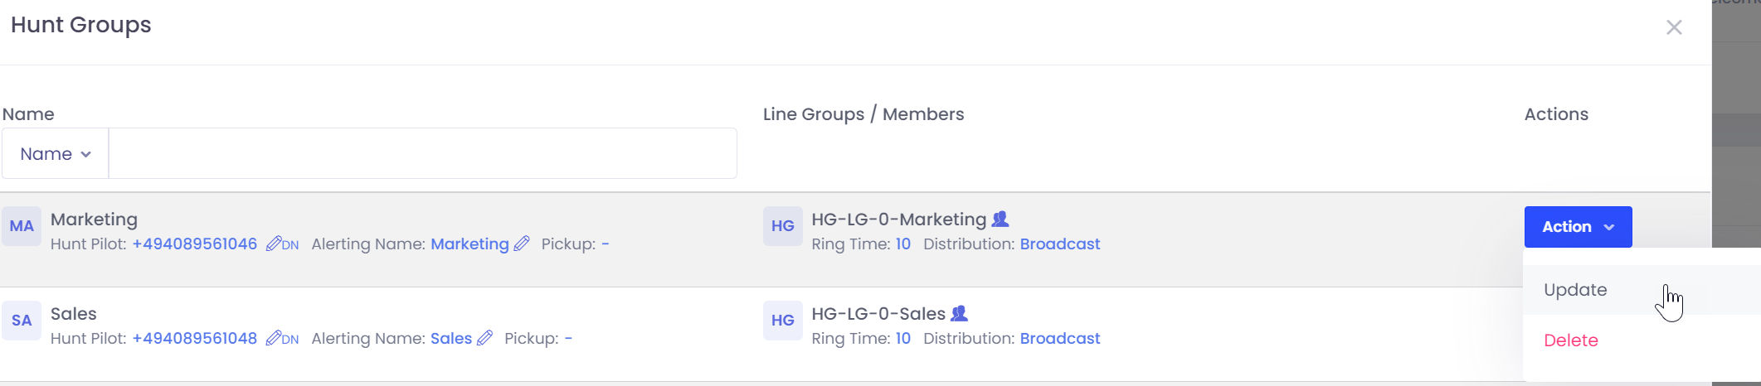
Task: Click the MA avatar badge for Marketing
Action: [22, 226]
